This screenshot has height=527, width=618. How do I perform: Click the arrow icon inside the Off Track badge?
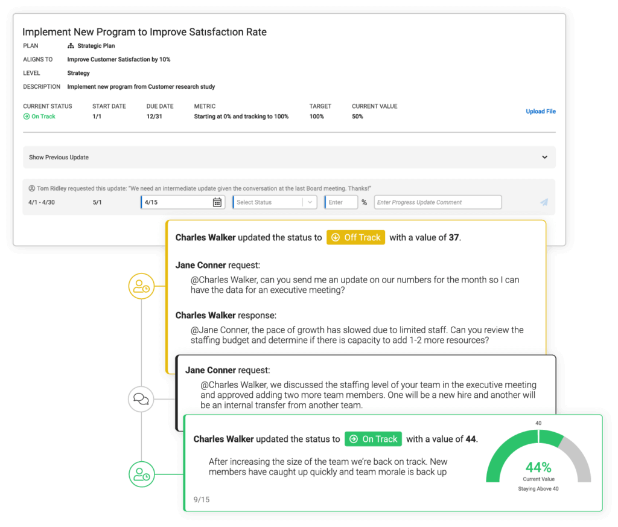coord(336,237)
